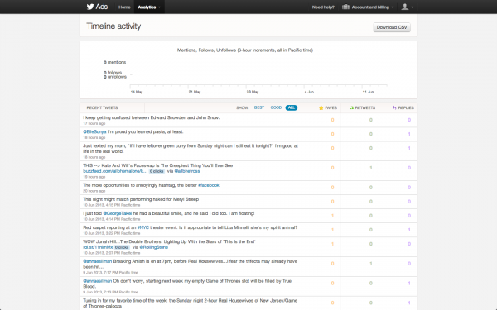Click the 21 May chart axis label
497x310 pixels.
click(195, 92)
